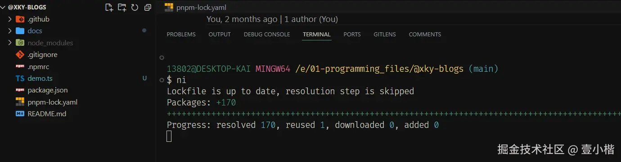Click the command decoration circle beside '$ ni'
621x162 pixels.
tap(162, 80)
